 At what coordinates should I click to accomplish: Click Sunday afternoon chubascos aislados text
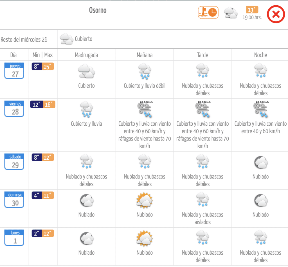tap(202, 218)
